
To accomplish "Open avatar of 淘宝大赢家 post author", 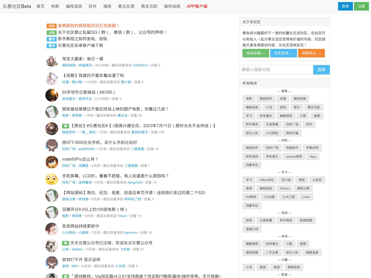I will tap(52, 62).
